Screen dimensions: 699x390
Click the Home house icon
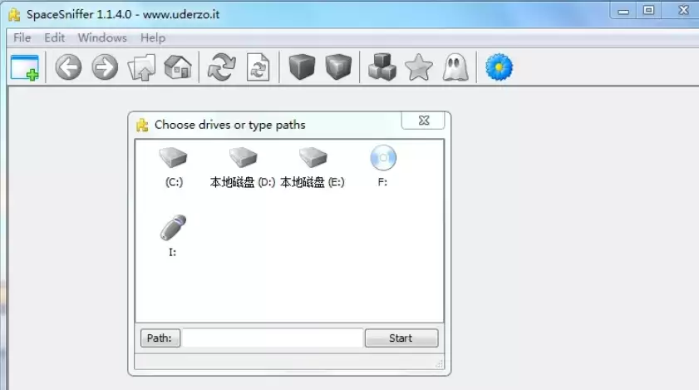(178, 67)
